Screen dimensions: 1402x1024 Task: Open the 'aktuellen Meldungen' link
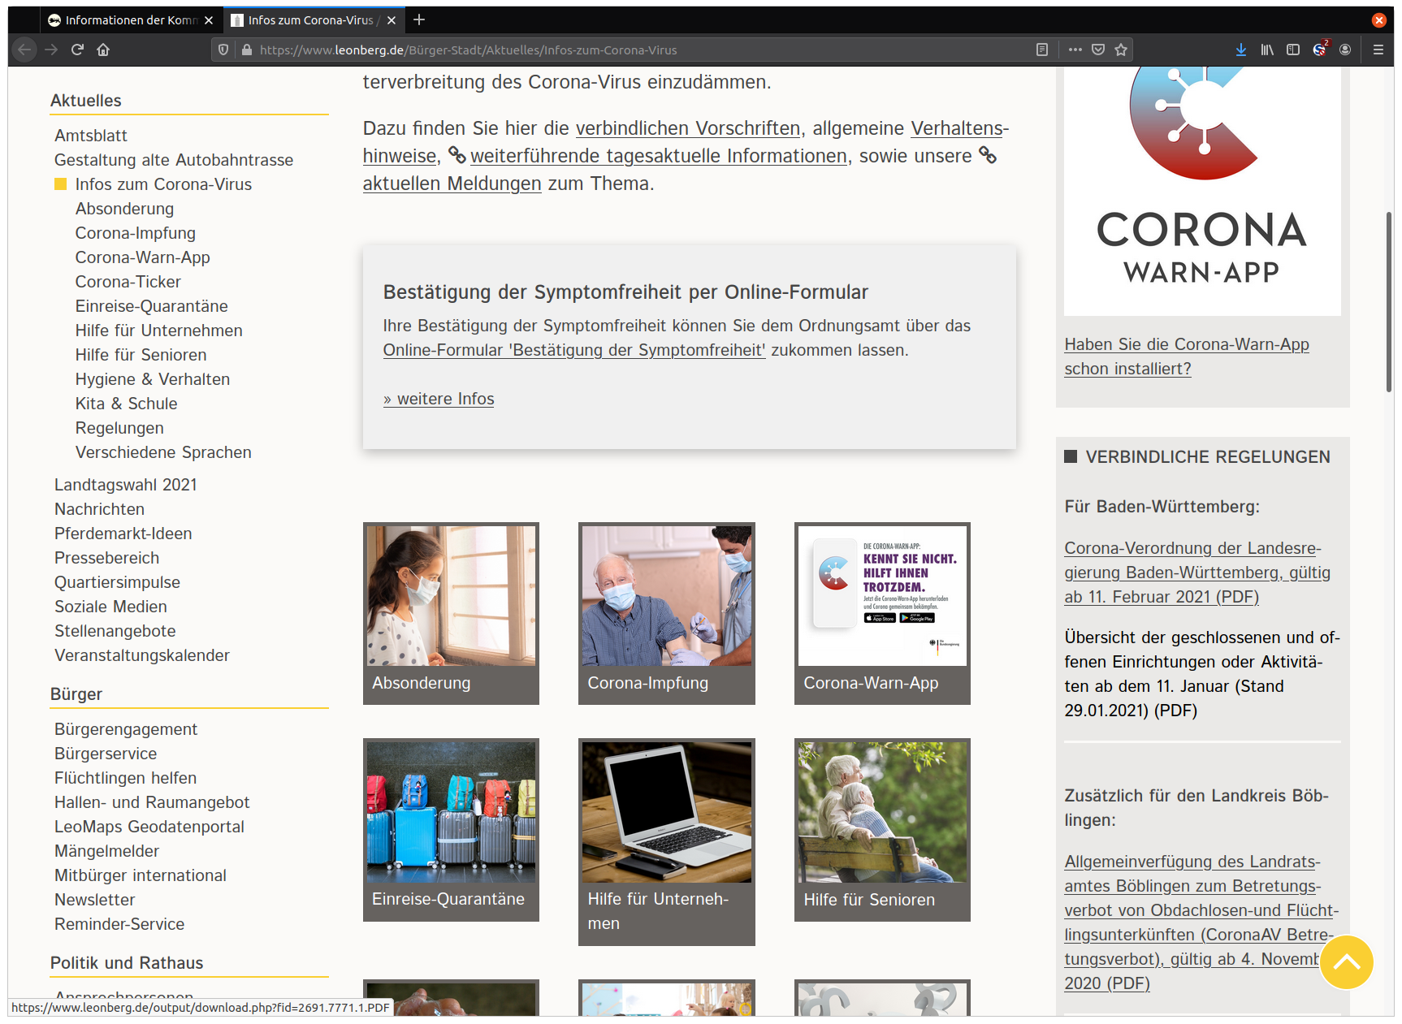(452, 184)
